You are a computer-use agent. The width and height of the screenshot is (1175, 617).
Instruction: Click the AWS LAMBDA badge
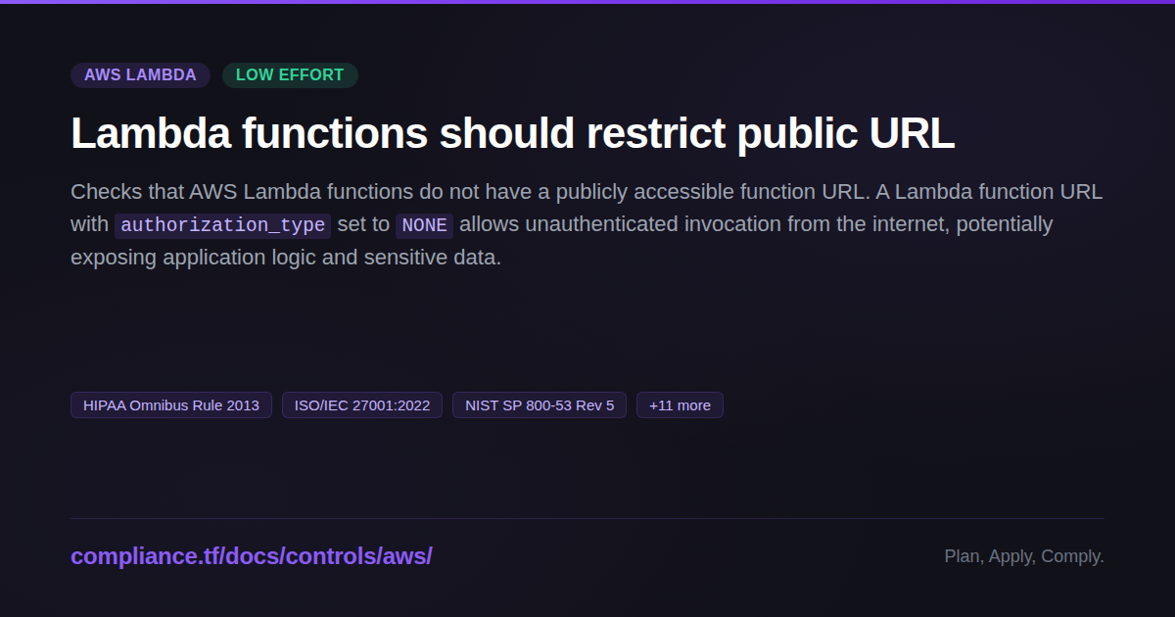(x=140, y=75)
